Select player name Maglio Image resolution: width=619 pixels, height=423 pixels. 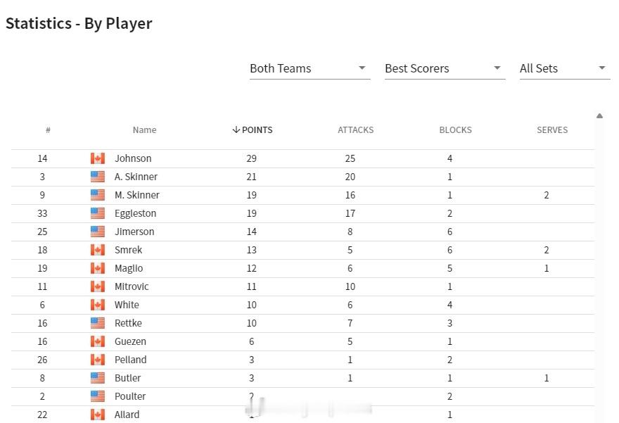coord(129,268)
